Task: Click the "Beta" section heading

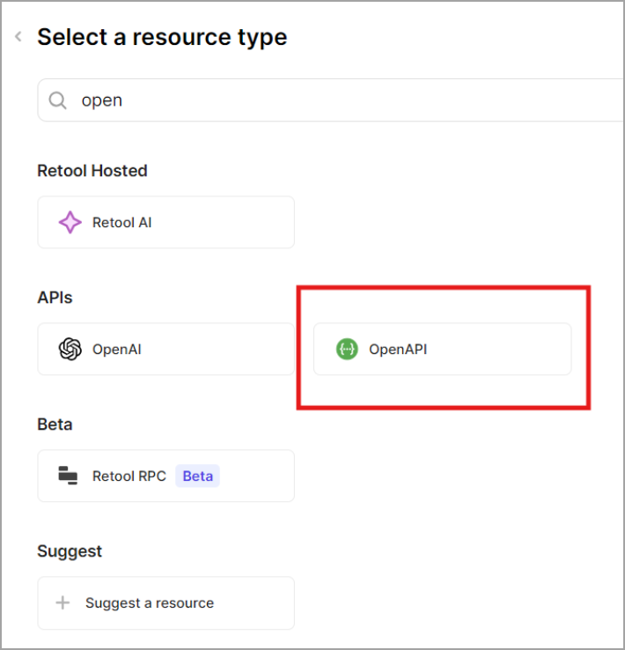Action: click(x=55, y=425)
